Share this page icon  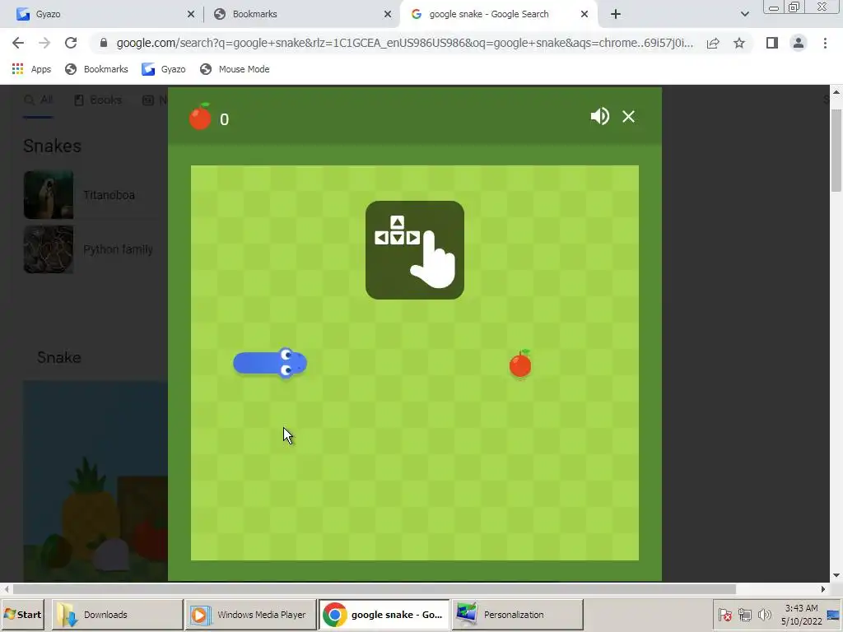coord(713,43)
